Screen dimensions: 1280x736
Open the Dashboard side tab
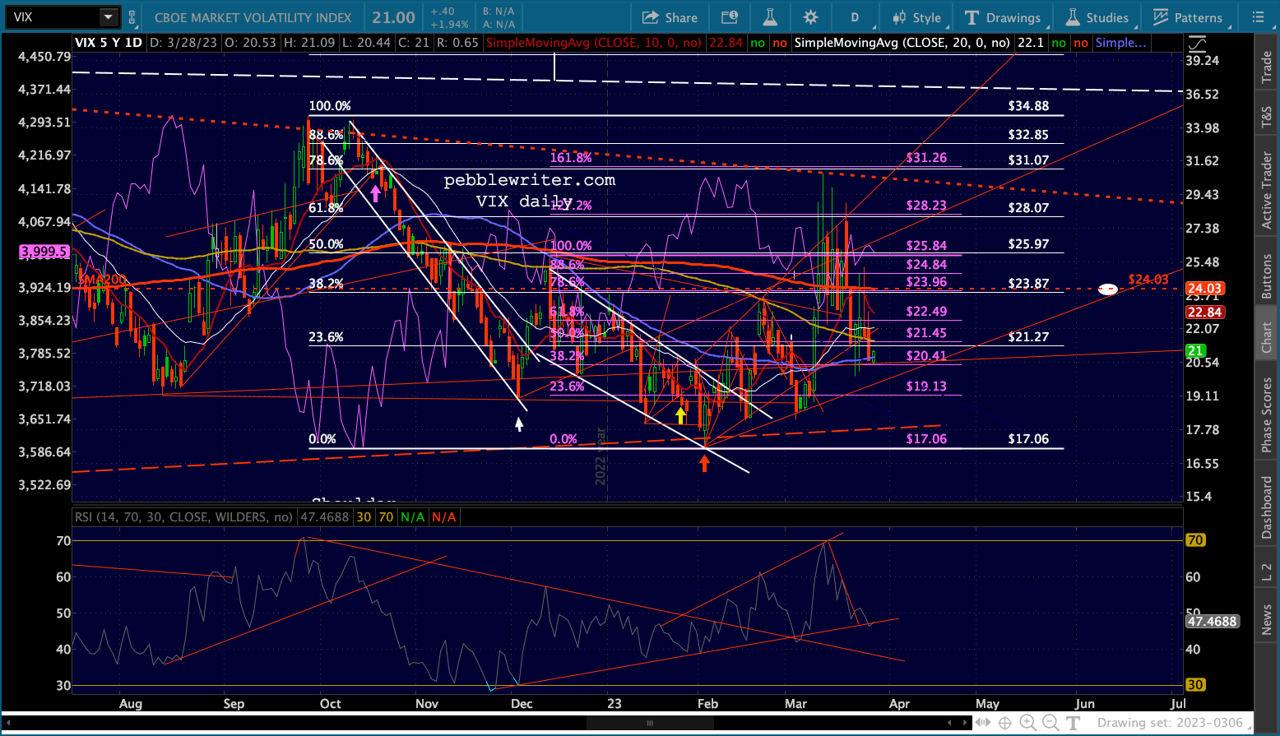[x=1267, y=507]
